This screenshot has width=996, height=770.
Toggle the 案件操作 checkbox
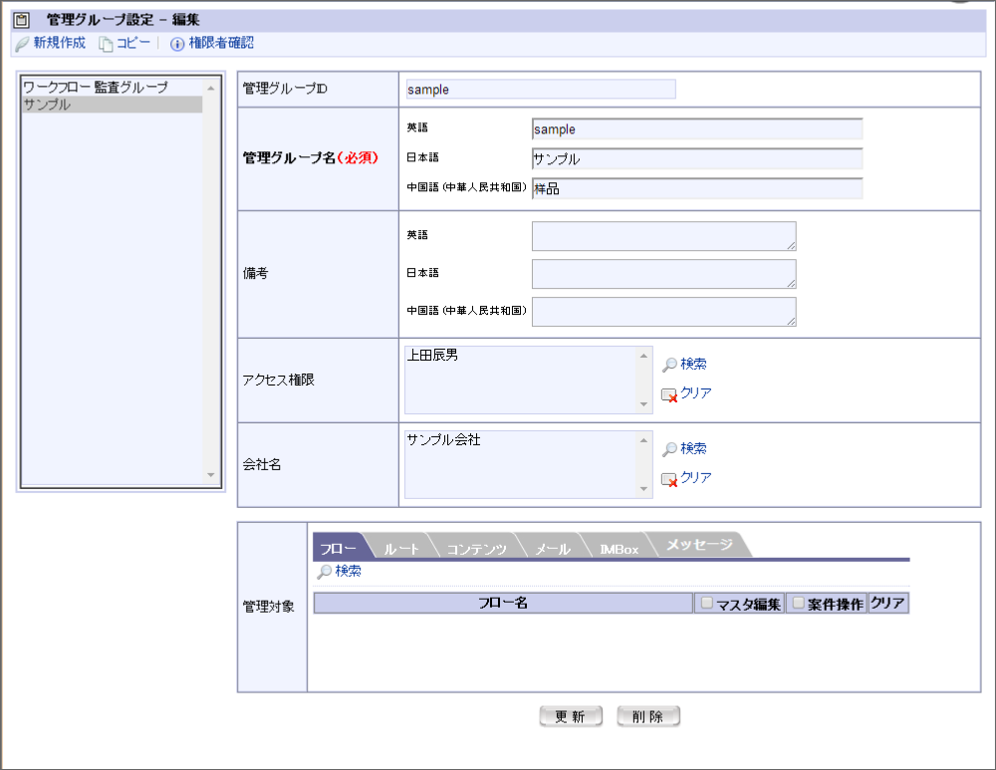coord(799,603)
